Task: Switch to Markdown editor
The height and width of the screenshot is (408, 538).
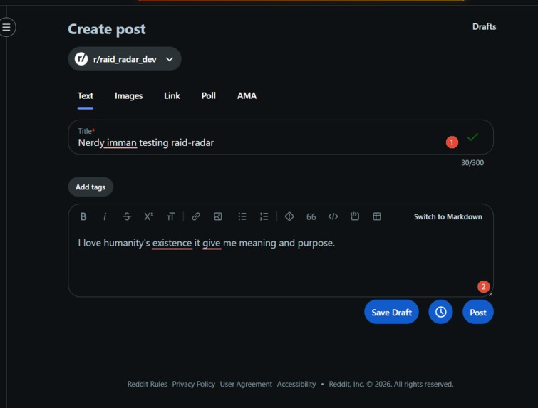Action: (x=448, y=216)
